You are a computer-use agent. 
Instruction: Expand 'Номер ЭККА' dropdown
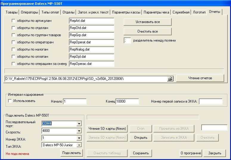coord(79,138)
